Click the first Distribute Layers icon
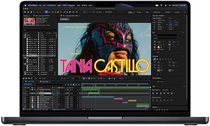210x126 pixels. point(153,101)
